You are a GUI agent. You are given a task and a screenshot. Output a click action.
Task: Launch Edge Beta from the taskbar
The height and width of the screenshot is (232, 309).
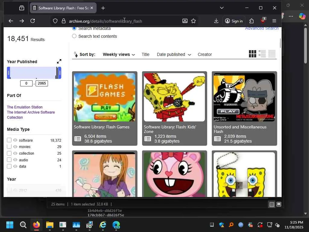tap(116, 225)
